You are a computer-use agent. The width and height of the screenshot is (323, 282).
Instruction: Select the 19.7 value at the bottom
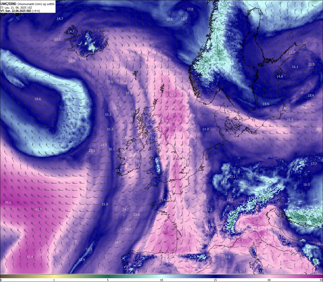[x=238, y=272]
